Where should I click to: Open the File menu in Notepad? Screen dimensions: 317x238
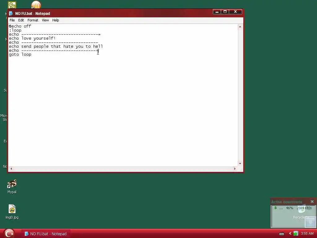coord(12,20)
